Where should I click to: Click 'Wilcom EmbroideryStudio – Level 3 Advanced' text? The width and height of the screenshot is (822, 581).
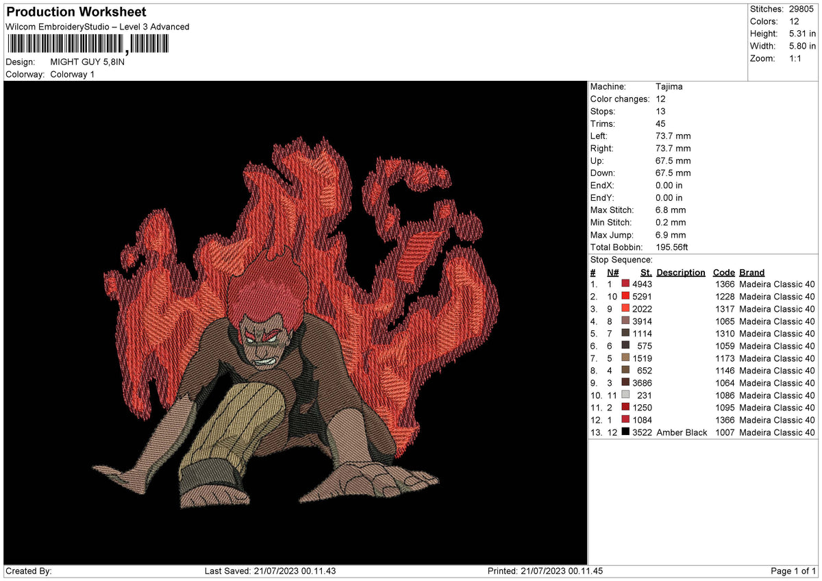[x=97, y=27]
